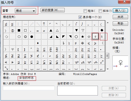131x101 pixels.
Task: Choose the Maltese cross symbol
Action: click(x=82, y=43)
